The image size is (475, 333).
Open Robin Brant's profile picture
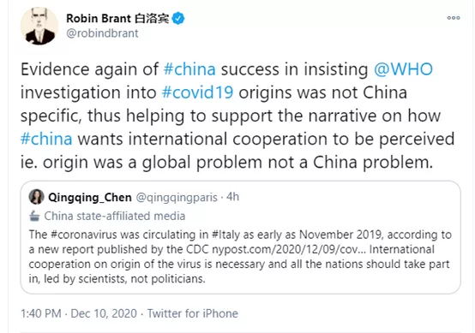39,26
